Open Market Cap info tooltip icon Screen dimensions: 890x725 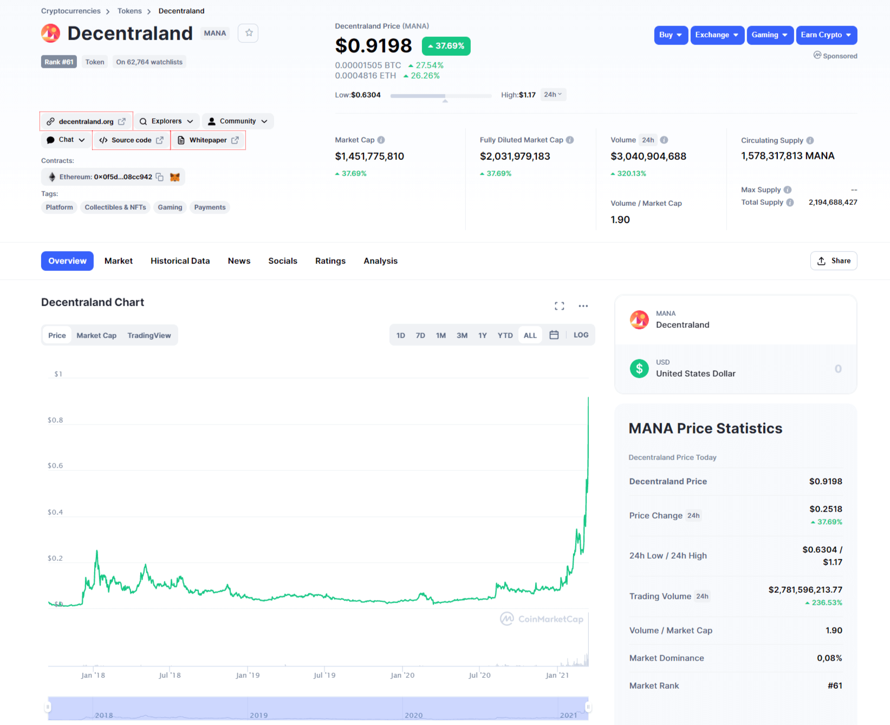click(x=381, y=140)
